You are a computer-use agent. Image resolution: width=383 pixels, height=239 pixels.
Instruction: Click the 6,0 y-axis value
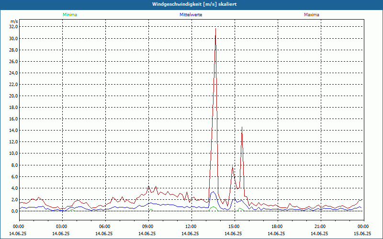(14, 176)
